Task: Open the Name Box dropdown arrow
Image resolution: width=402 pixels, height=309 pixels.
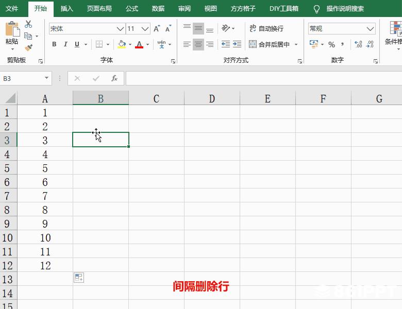Action: click(46, 78)
